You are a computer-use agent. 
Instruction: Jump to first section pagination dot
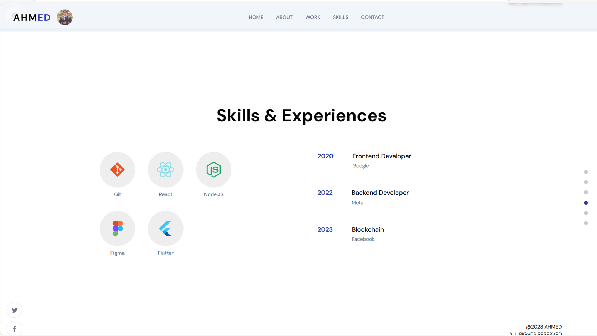[586, 172]
